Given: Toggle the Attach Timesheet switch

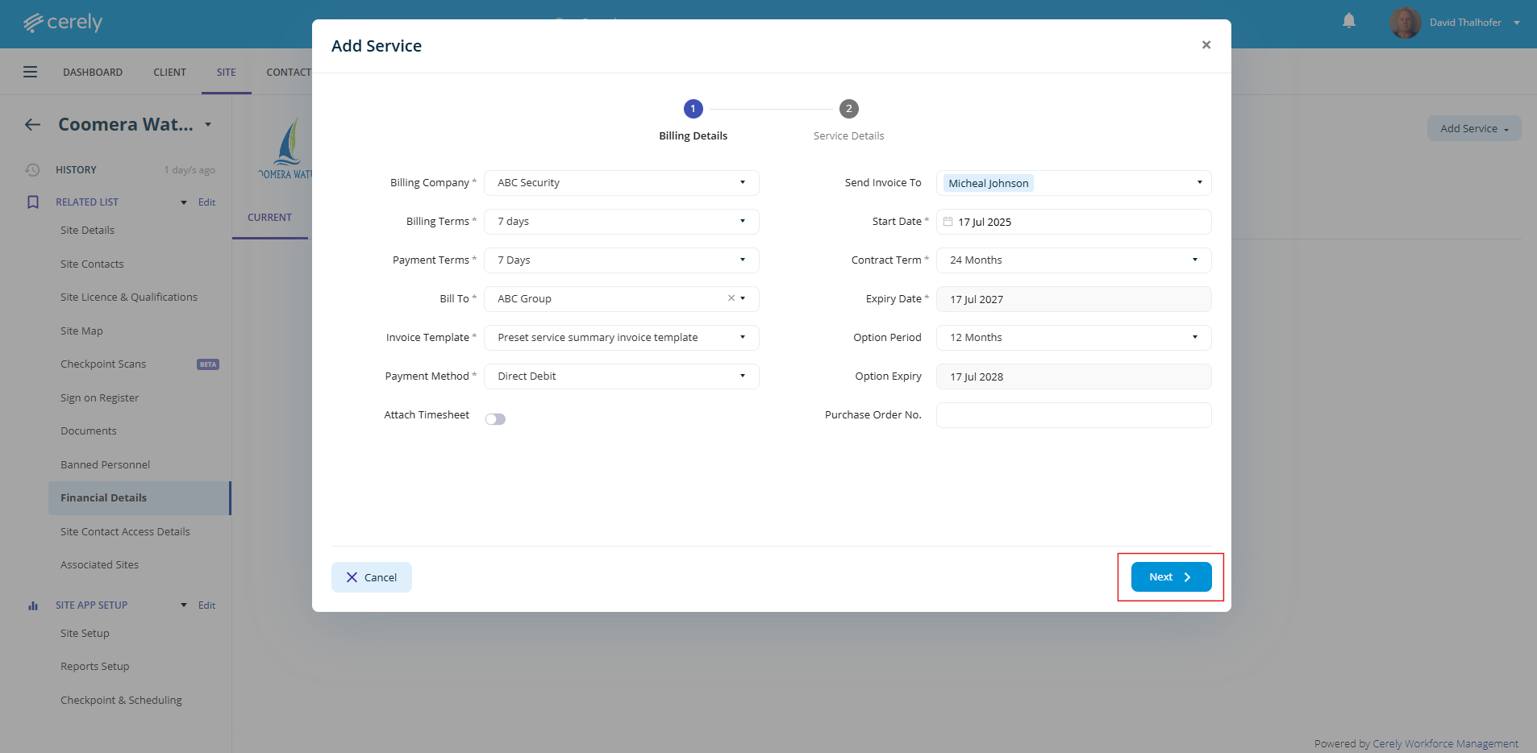Looking at the screenshot, I should point(495,419).
